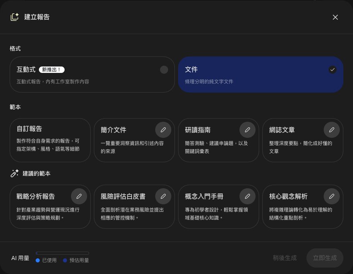Click the 研讀指南 description about 簡答測驗
The height and width of the screenshot is (274, 353).
pos(216,147)
